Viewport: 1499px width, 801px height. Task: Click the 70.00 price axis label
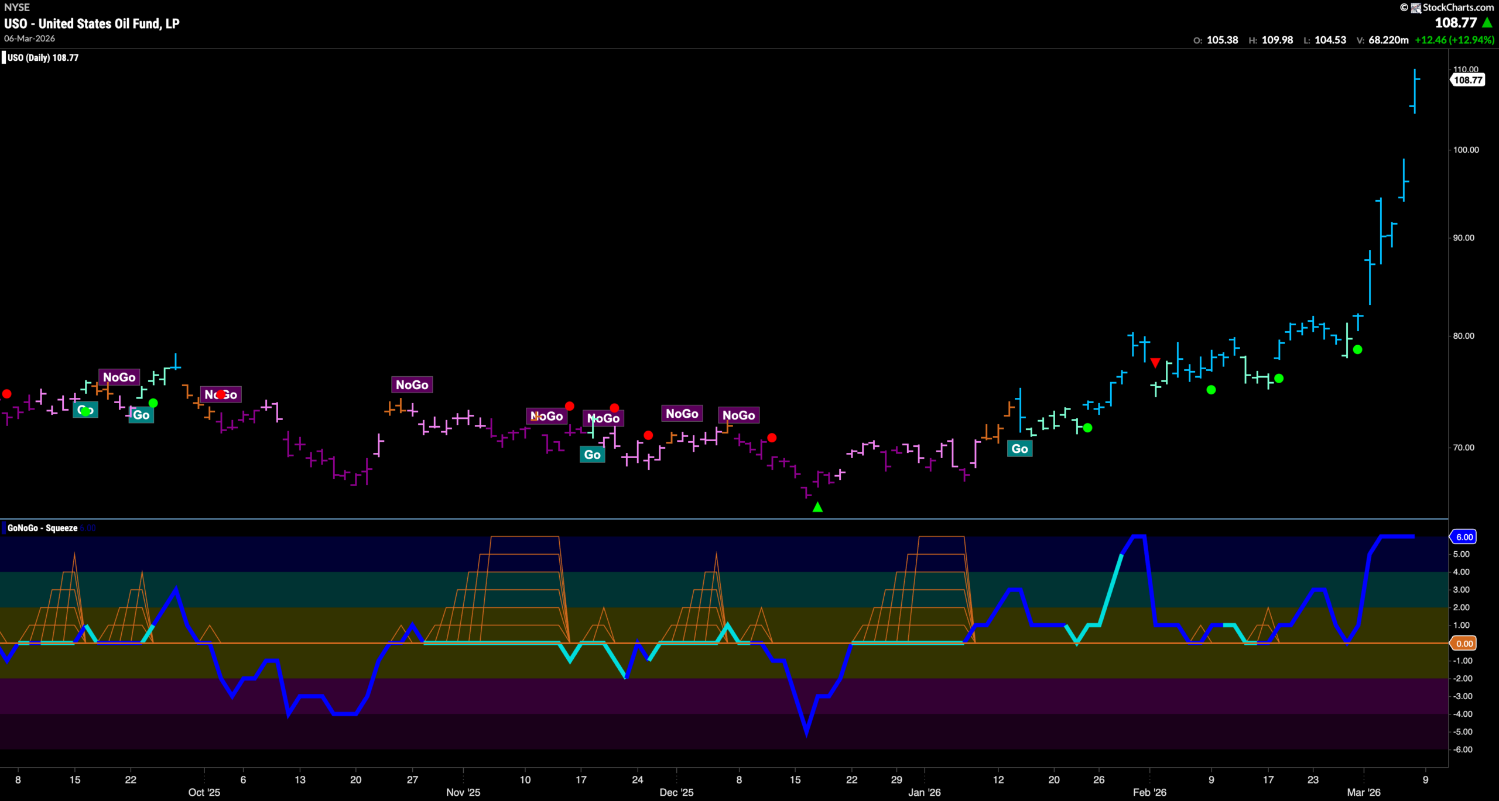1464,448
